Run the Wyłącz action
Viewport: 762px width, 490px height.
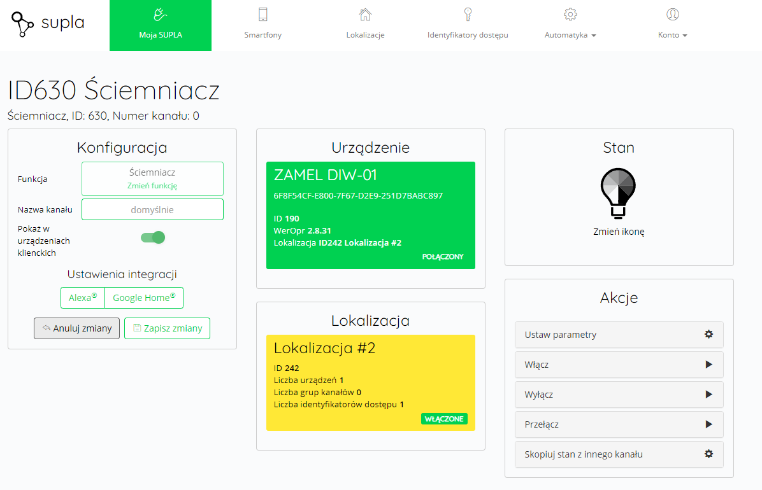pyautogui.click(x=619, y=395)
